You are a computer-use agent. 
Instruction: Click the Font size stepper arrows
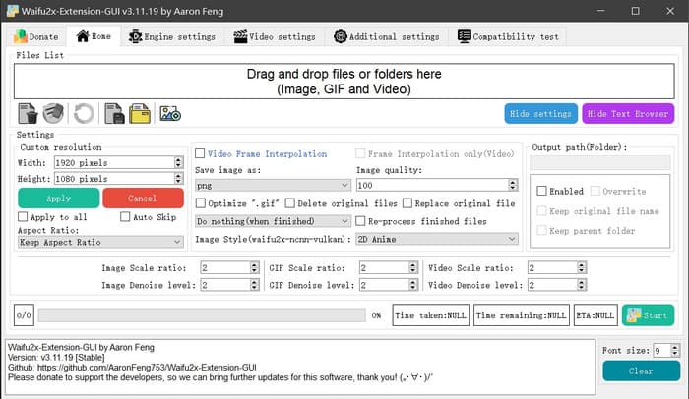(675, 350)
